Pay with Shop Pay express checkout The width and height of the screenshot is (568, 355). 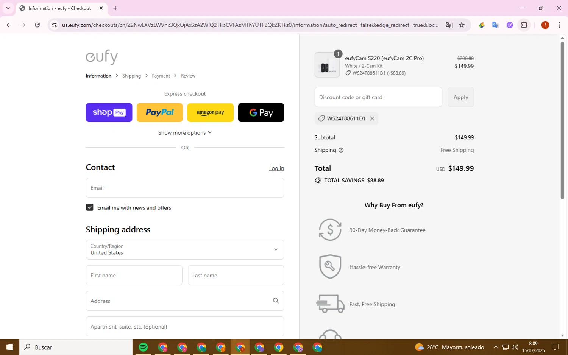109,112
